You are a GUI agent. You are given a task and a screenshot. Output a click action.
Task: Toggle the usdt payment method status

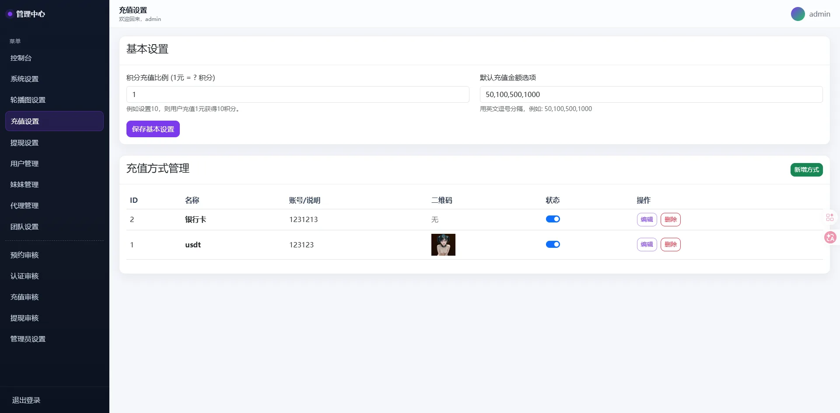pyautogui.click(x=553, y=244)
